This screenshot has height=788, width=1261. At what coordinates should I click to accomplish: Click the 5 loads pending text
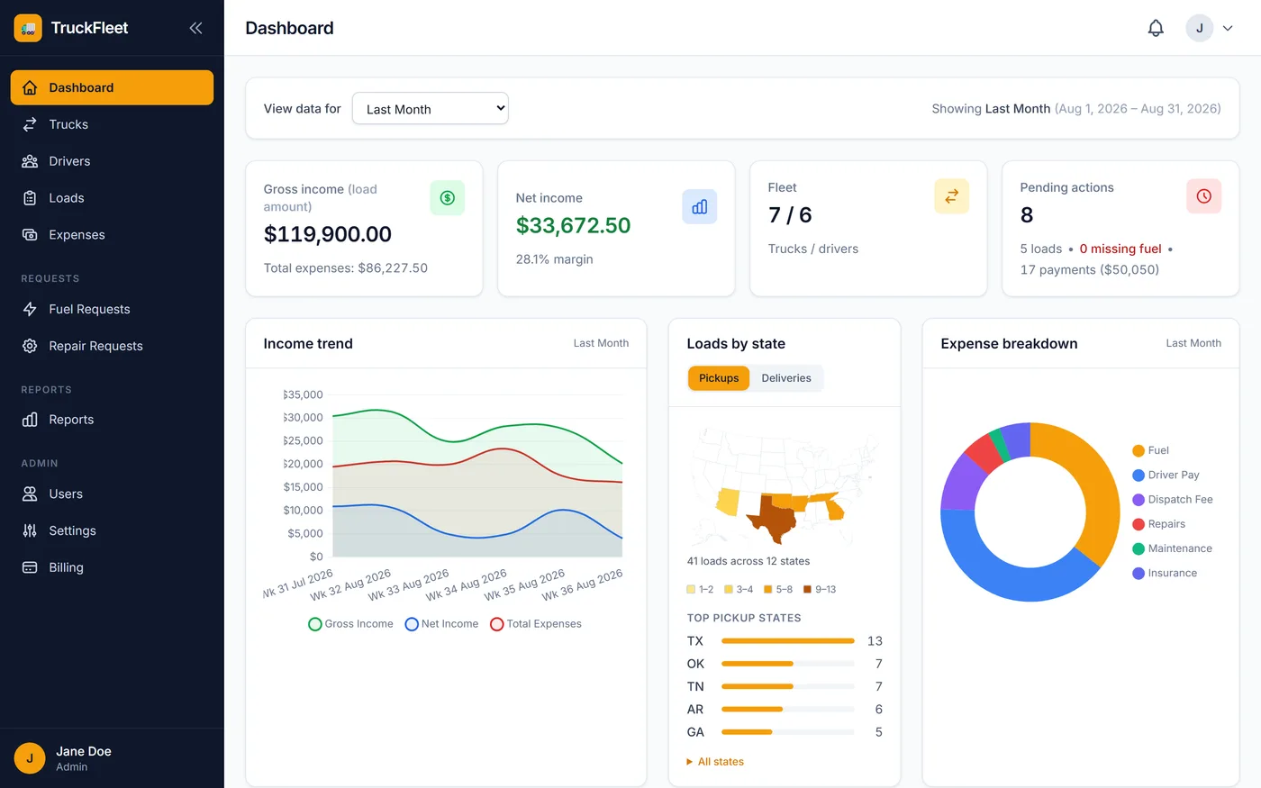1041,249
